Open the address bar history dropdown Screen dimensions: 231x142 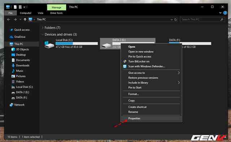pos(171,20)
